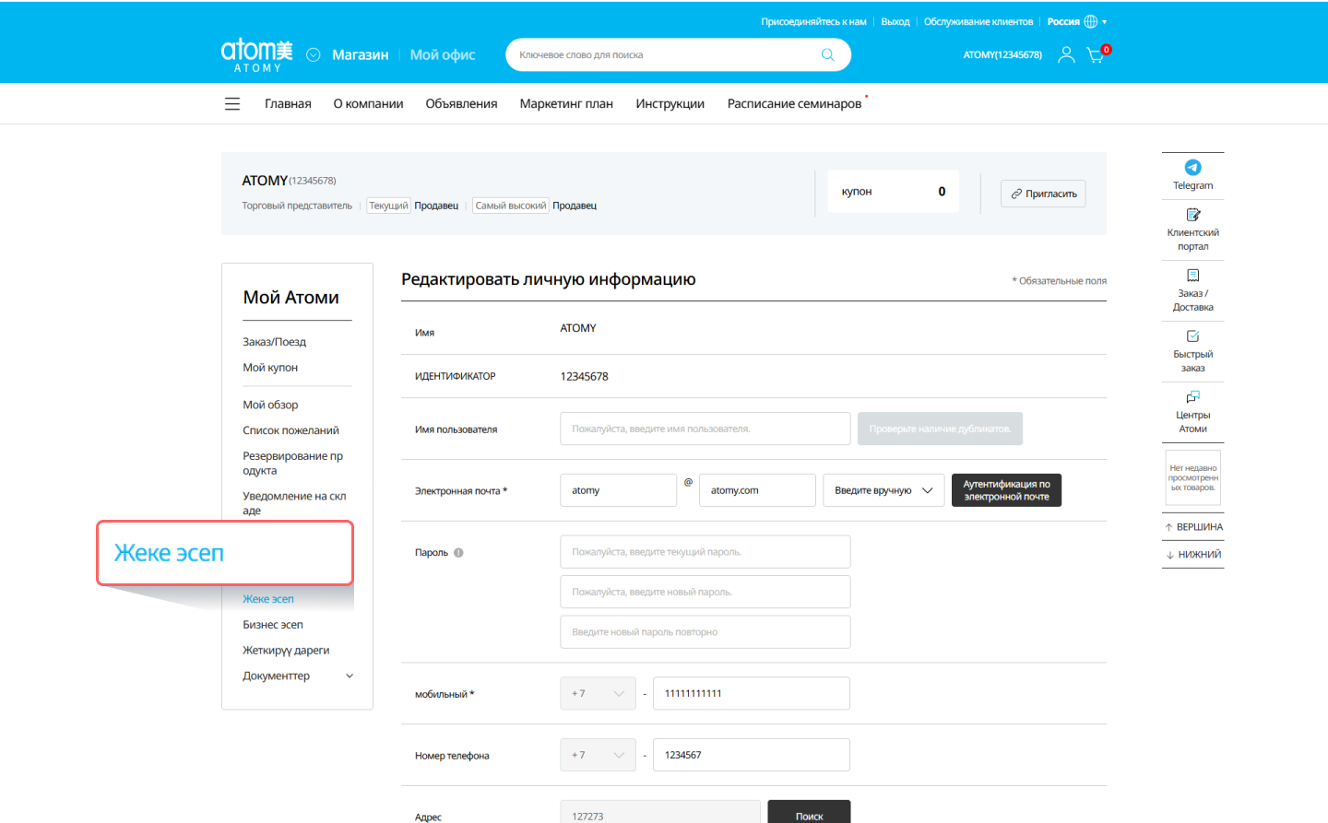Click the search magnifier icon
The image size is (1328, 823).
(x=827, y=54)
